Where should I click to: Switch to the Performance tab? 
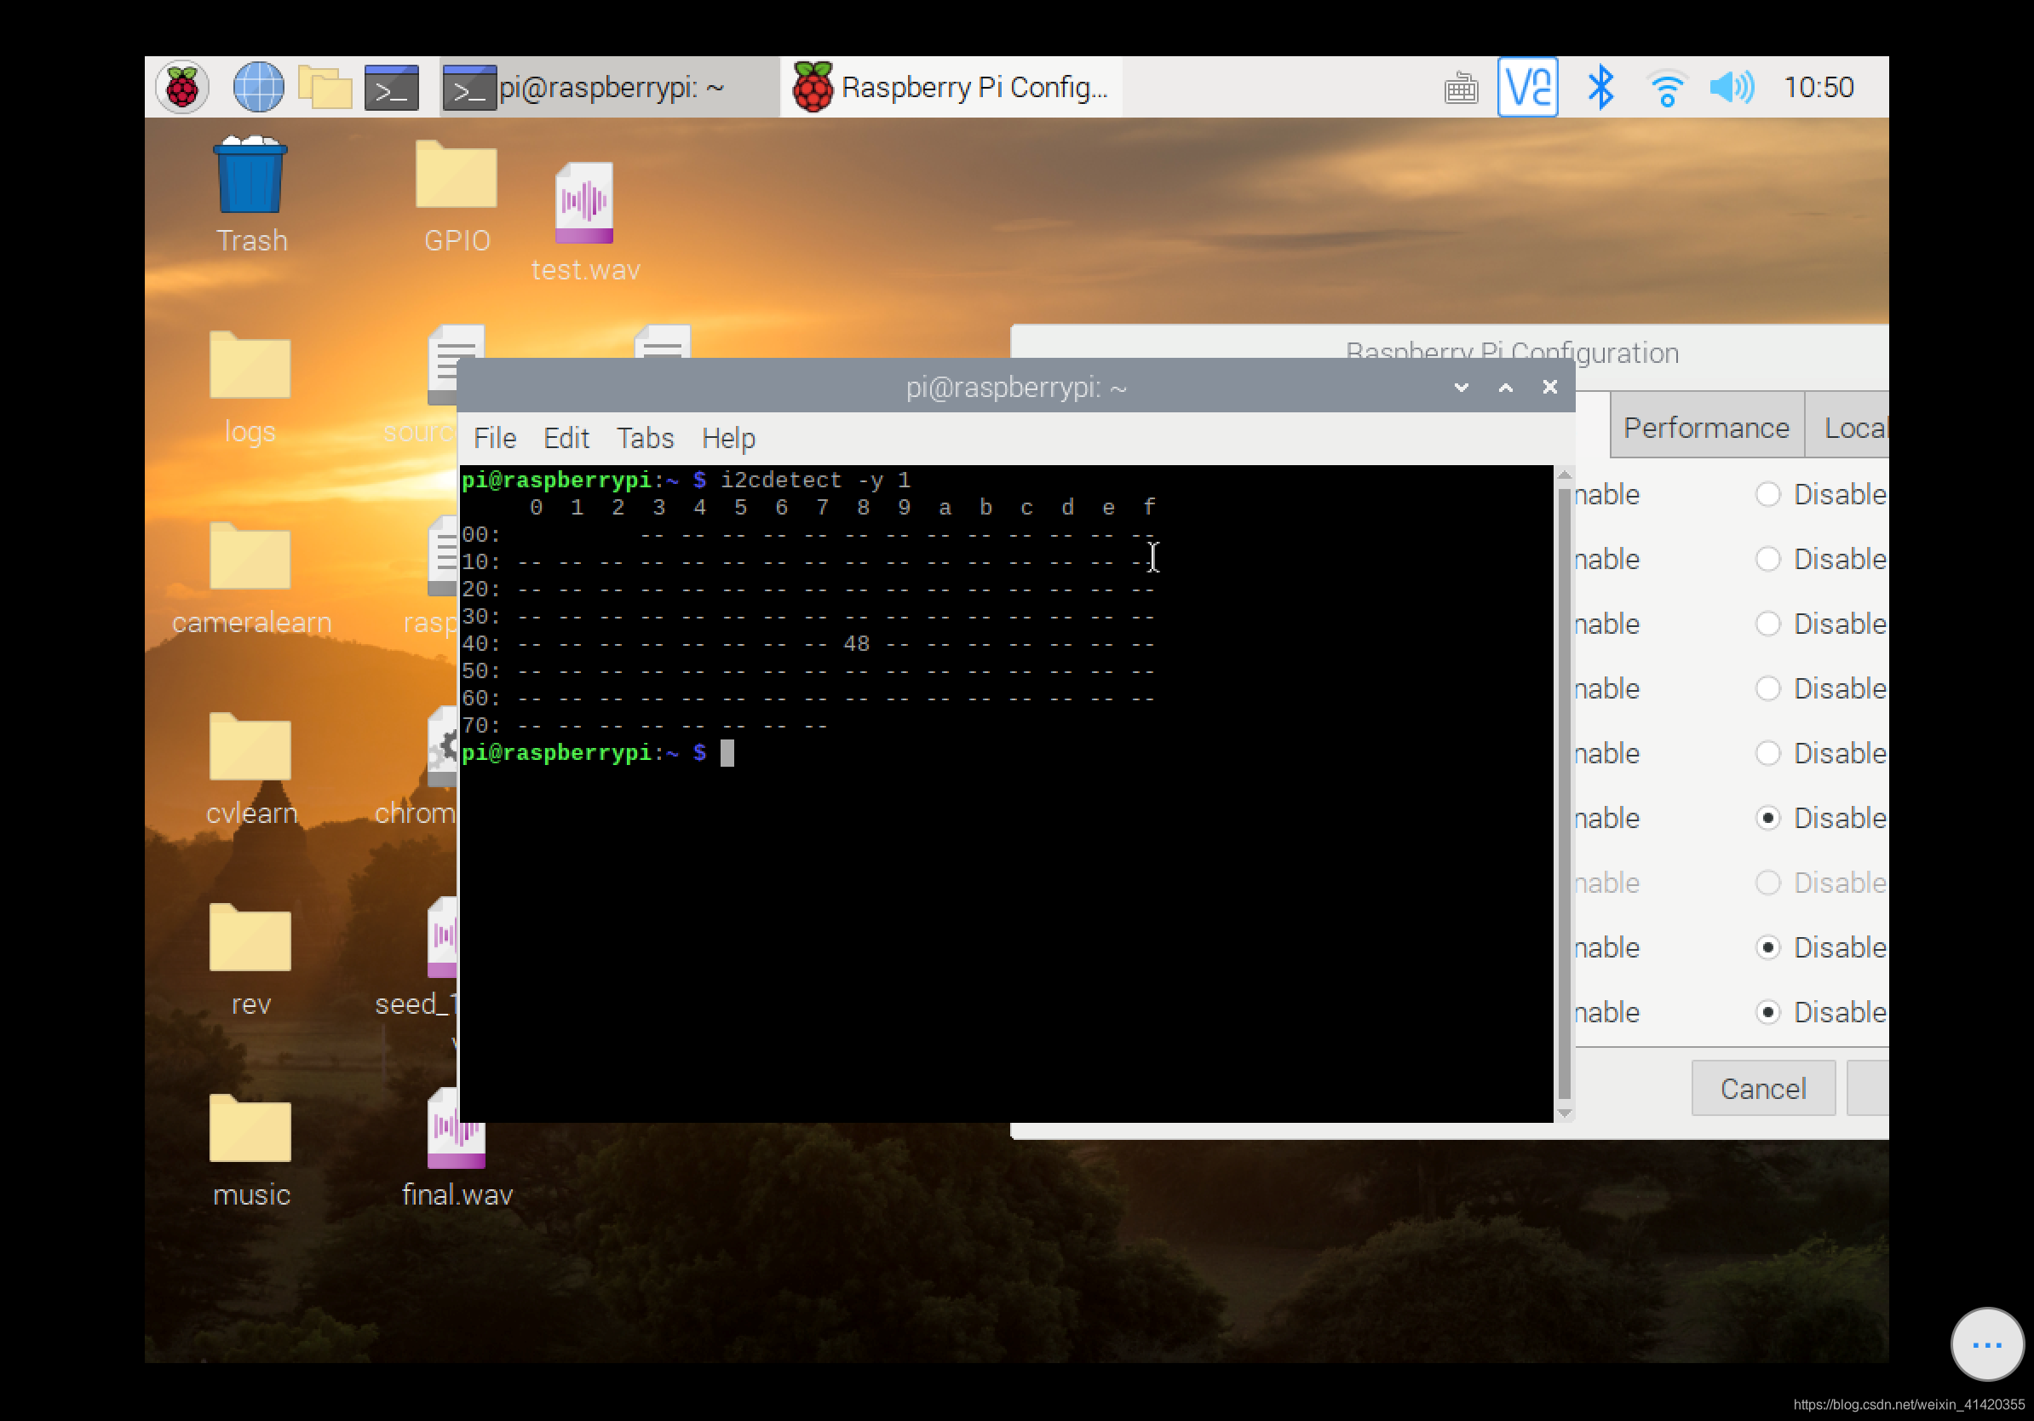1705,428
